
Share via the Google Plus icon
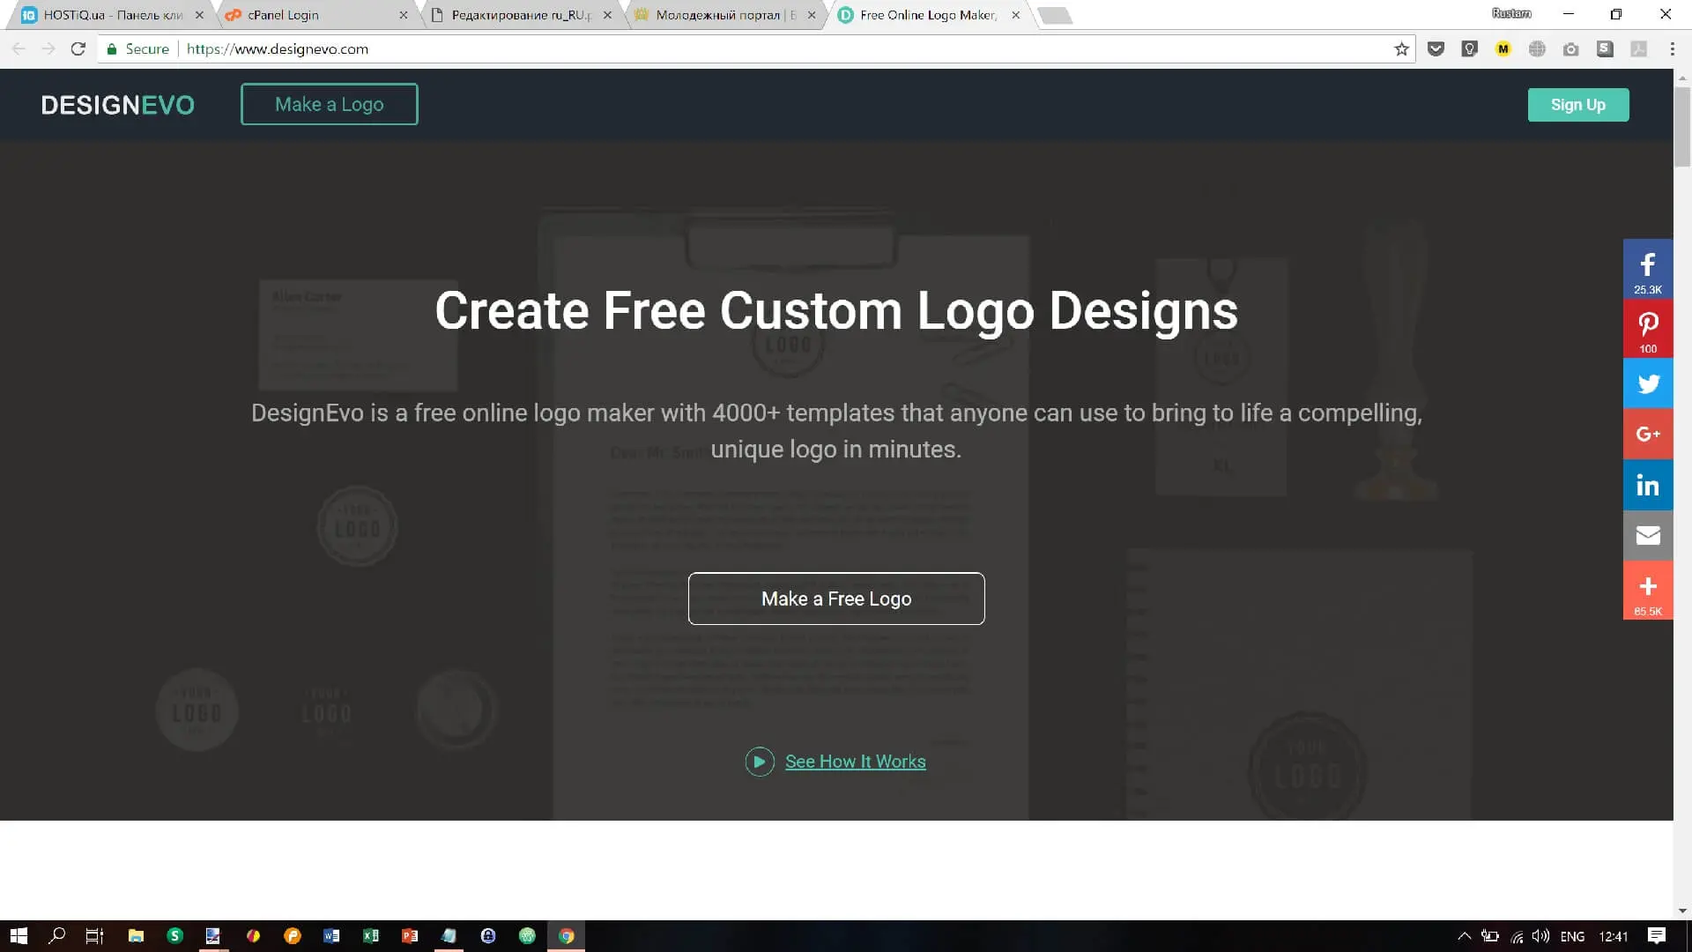pos(1648,434)
